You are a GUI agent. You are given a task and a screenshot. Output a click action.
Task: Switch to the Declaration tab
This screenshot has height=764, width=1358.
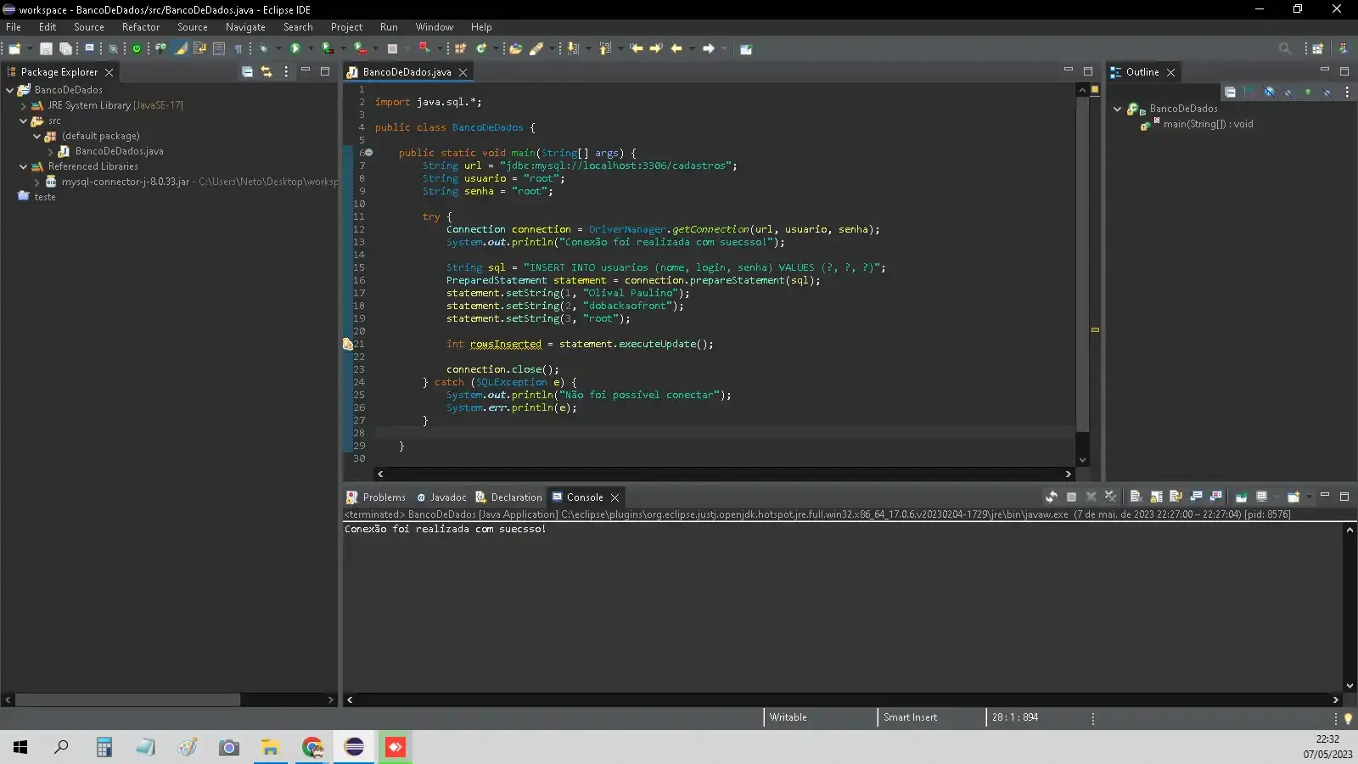[x=508, y=497]
